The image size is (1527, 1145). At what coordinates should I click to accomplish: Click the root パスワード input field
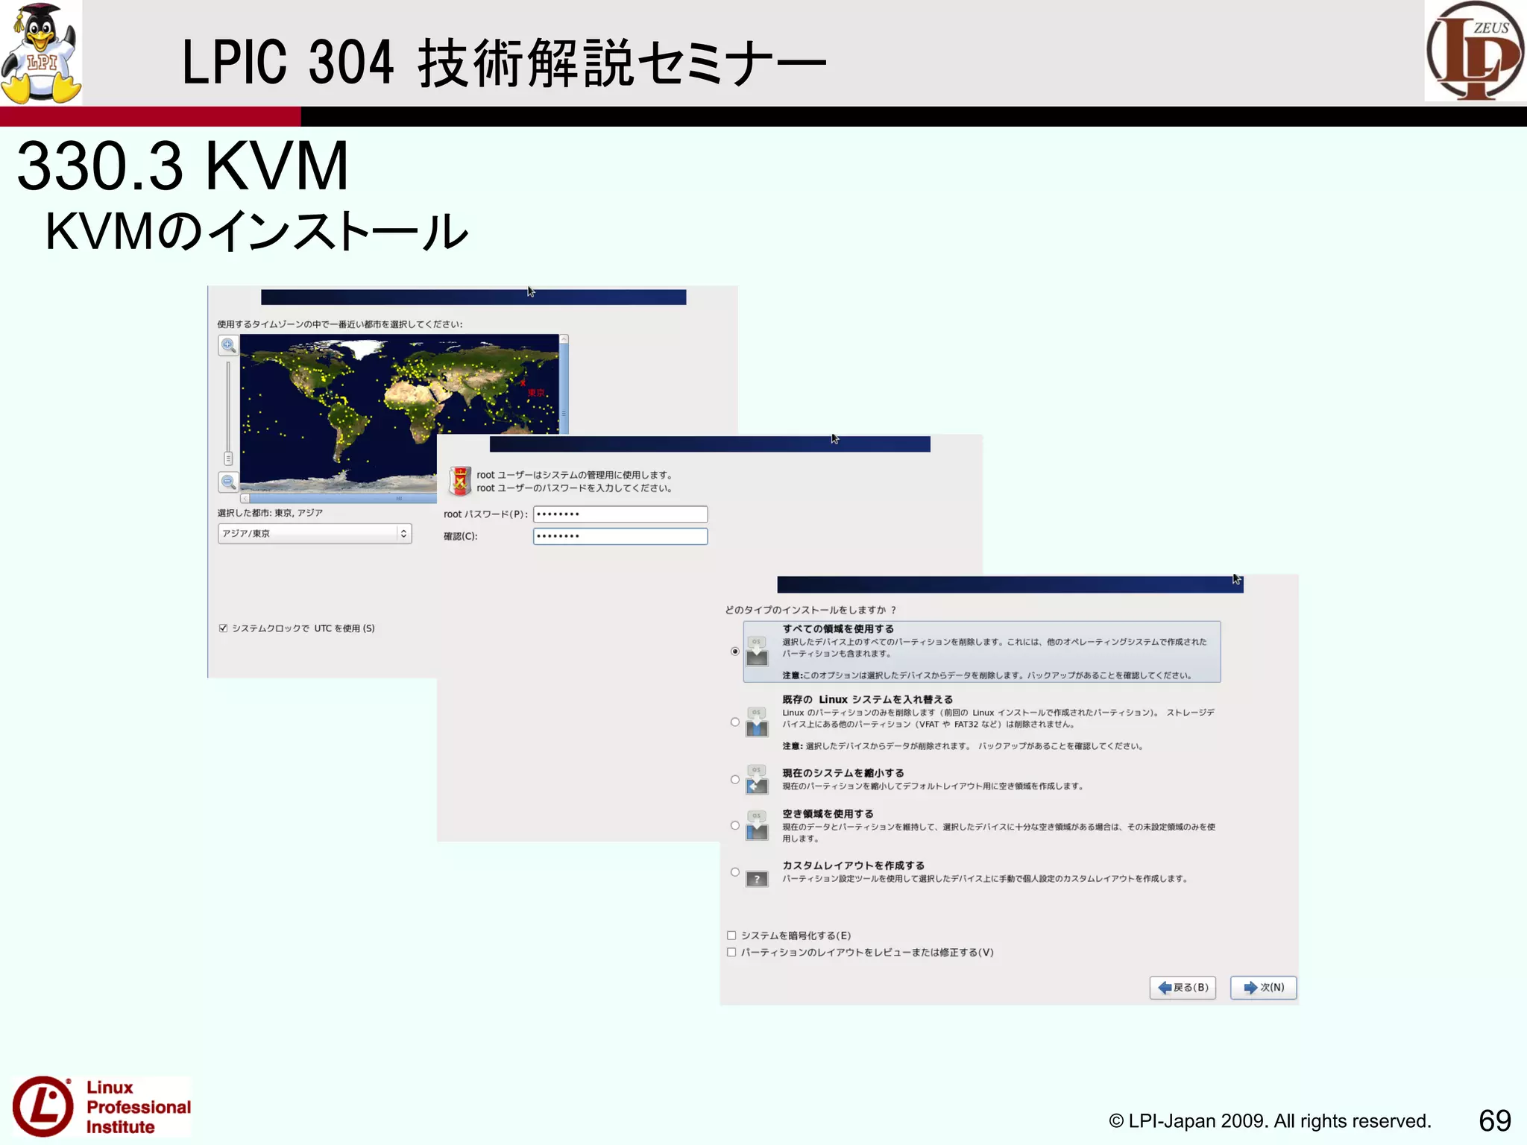tap(620, 514)
